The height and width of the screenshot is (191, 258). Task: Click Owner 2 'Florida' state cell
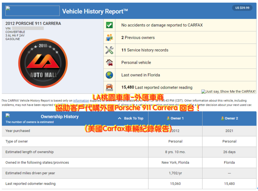[229, 162]
